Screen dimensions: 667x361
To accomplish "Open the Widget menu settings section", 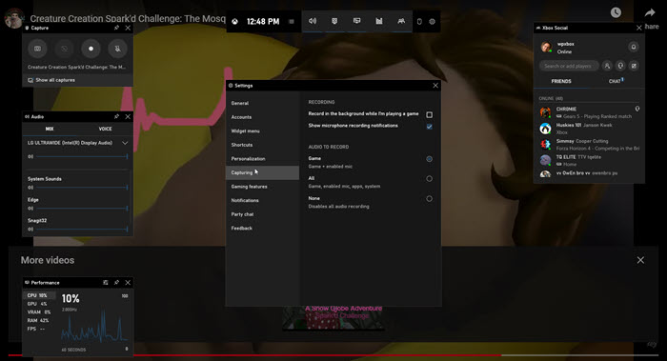I will click(x=262, y=130).
